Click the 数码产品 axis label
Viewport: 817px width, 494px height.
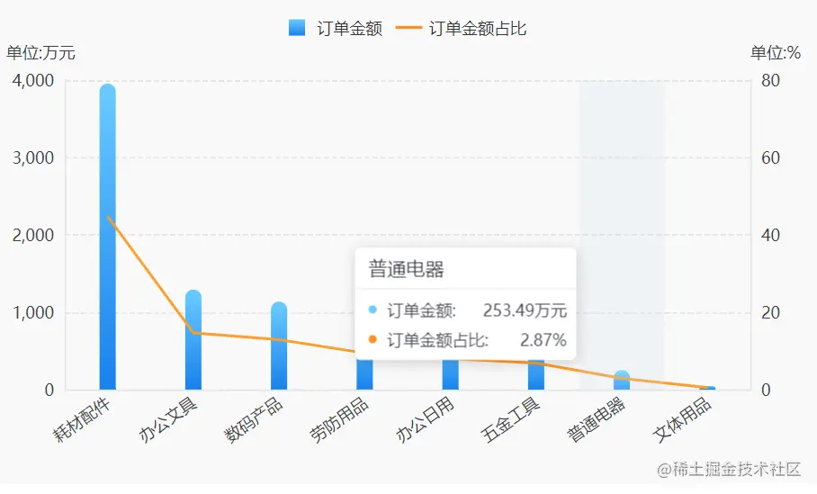tap(253, 420)
